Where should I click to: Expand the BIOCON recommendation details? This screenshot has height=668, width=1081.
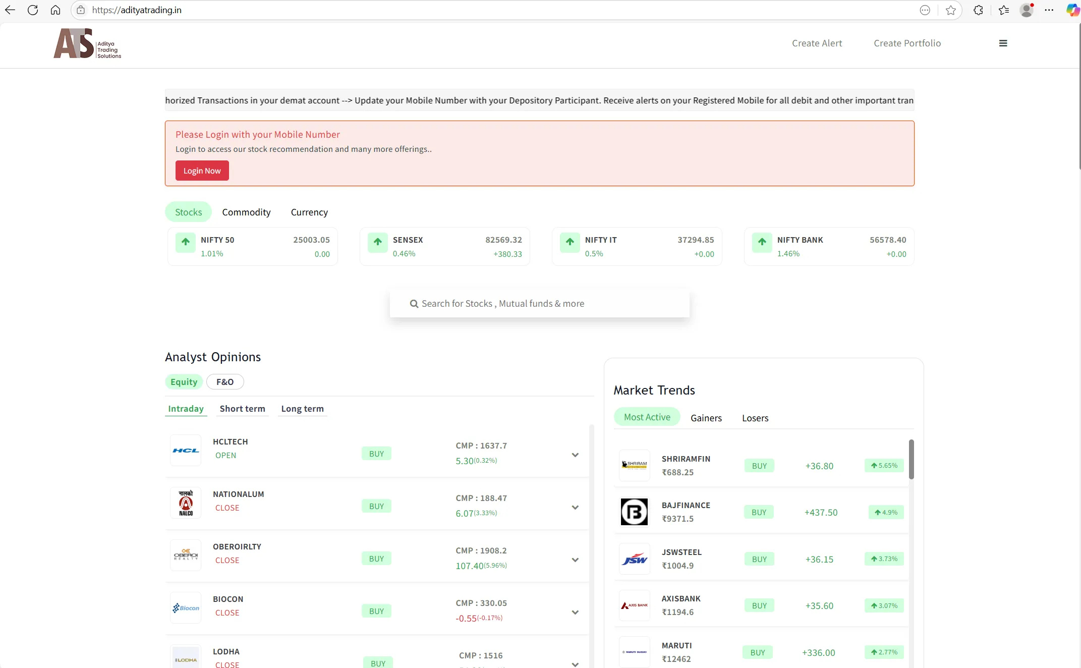click(575, 613)
